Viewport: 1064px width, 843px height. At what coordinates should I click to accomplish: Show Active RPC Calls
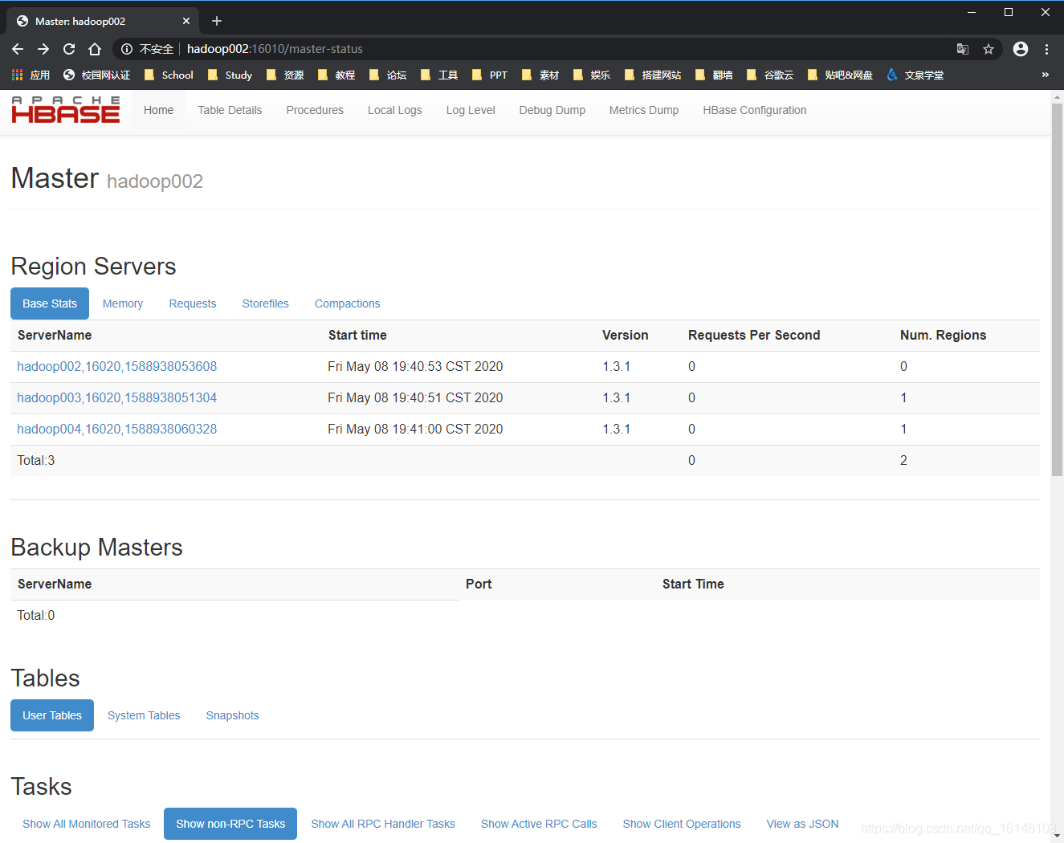[x=539, y=824]
